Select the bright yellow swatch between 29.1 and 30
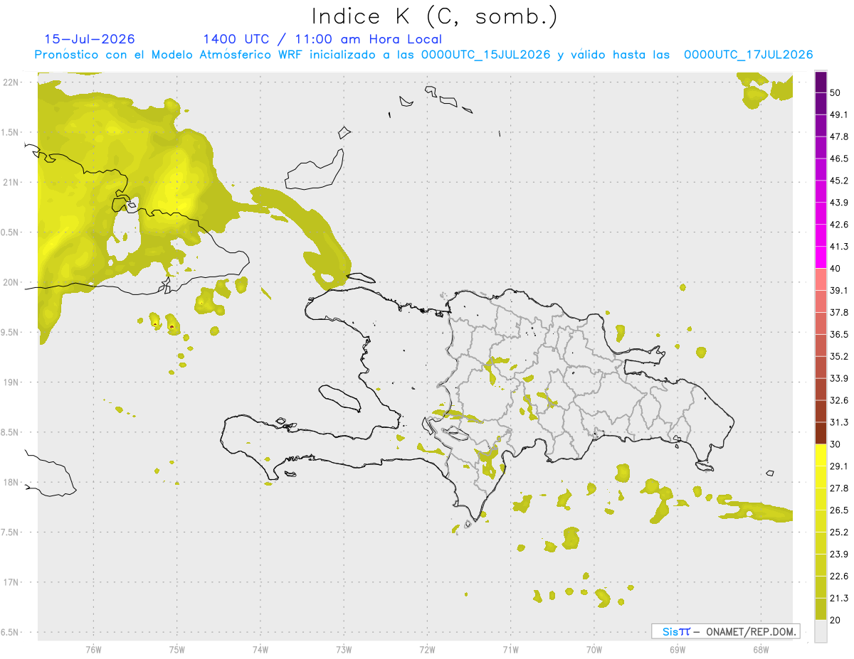Image resolution: width=854 pixels, height=659 pixels. tap(821, 455)
